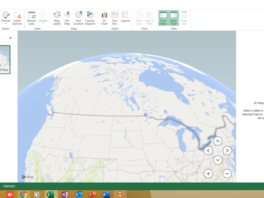The height and width of the screenshot is (198, 264).
Task: Click the Time Line button
Action: click(139, 18)
